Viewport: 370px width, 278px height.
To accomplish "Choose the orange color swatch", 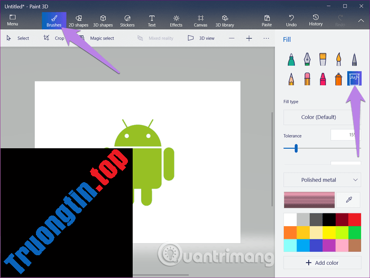I will (x=290, y=232).
